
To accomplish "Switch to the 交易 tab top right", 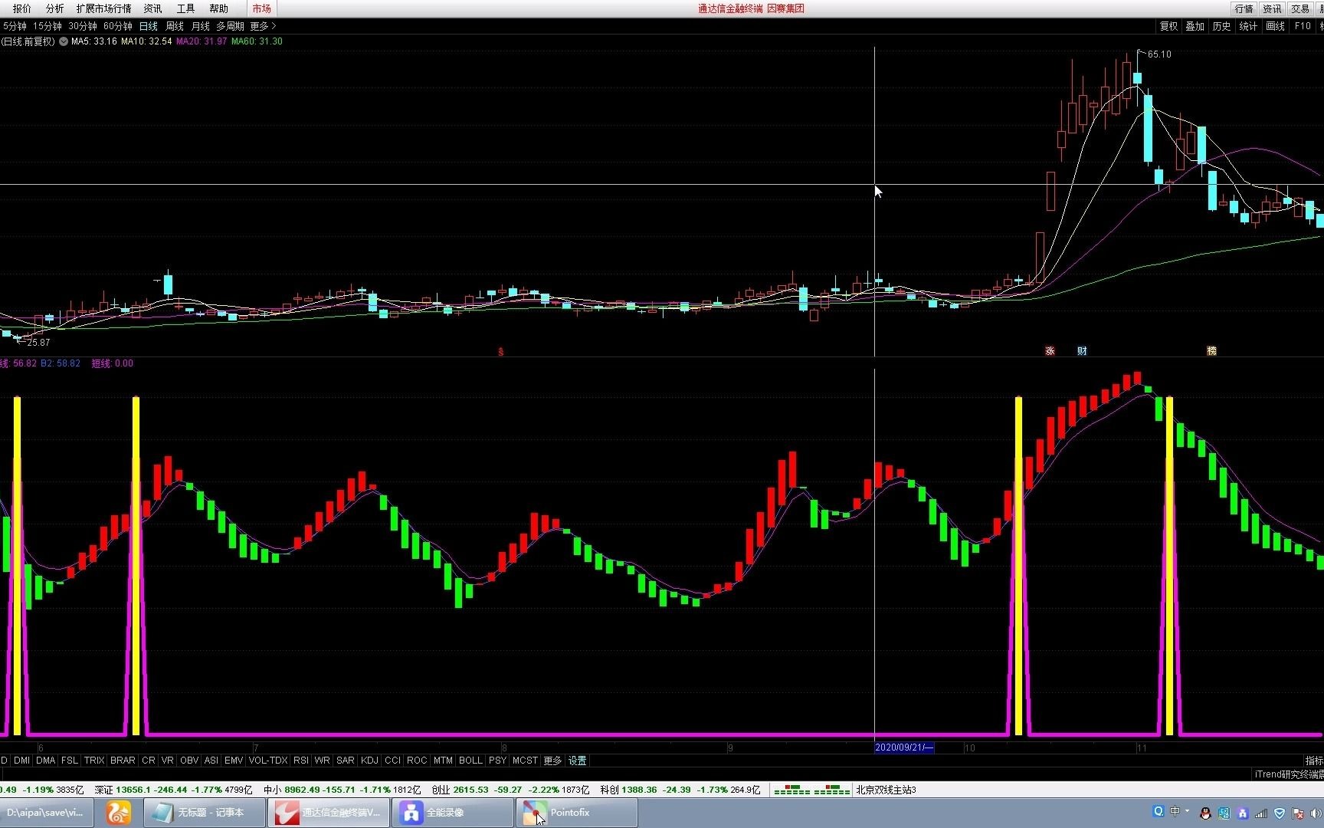I will pos(1300,8).
